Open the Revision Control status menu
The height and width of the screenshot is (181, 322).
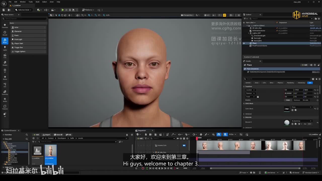(x=311, y=173)
